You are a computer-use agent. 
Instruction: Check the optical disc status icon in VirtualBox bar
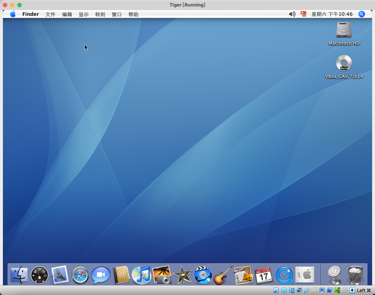[284, 290]
